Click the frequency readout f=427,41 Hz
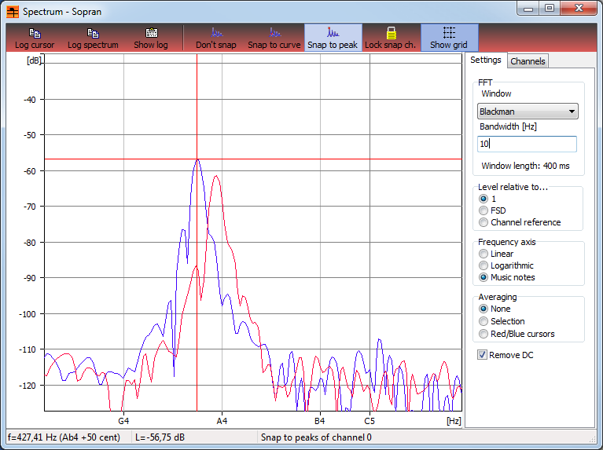The width and height of the screenshot is (603, 450). click(64, 437)
